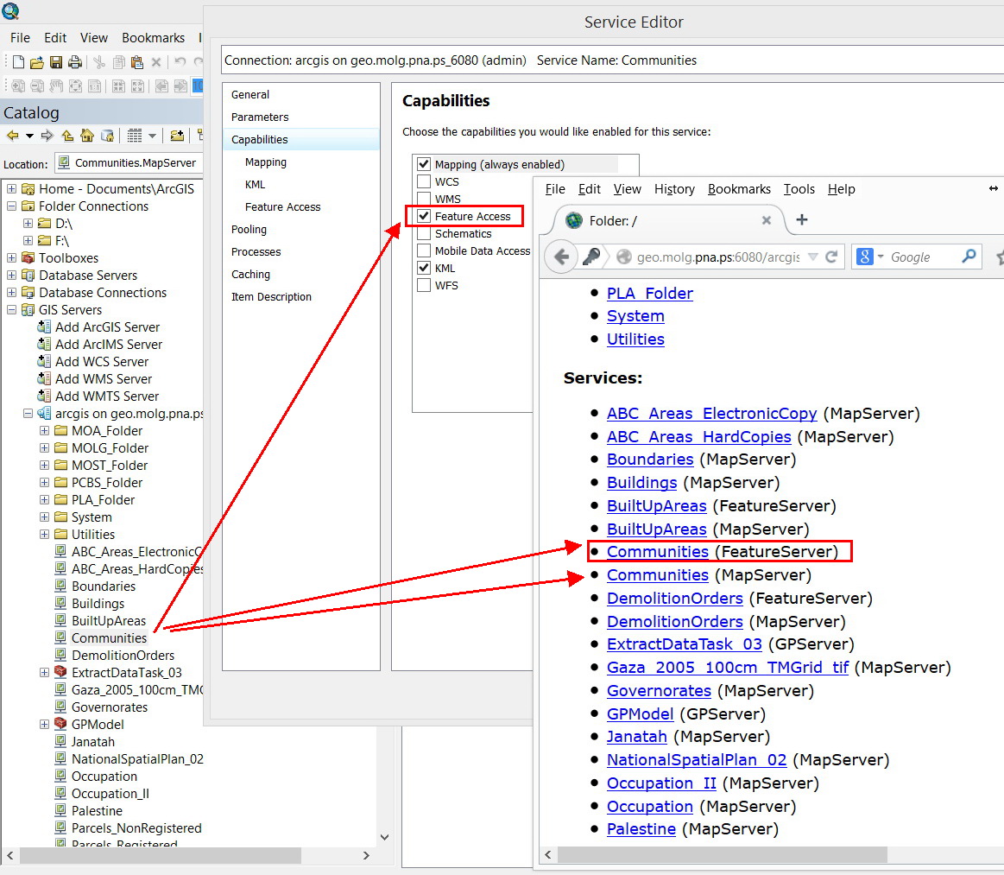Expand the Toolboxes node
Image resolution: width=1004 pixels, height=875 pixels.
click(x=11, y=257)
